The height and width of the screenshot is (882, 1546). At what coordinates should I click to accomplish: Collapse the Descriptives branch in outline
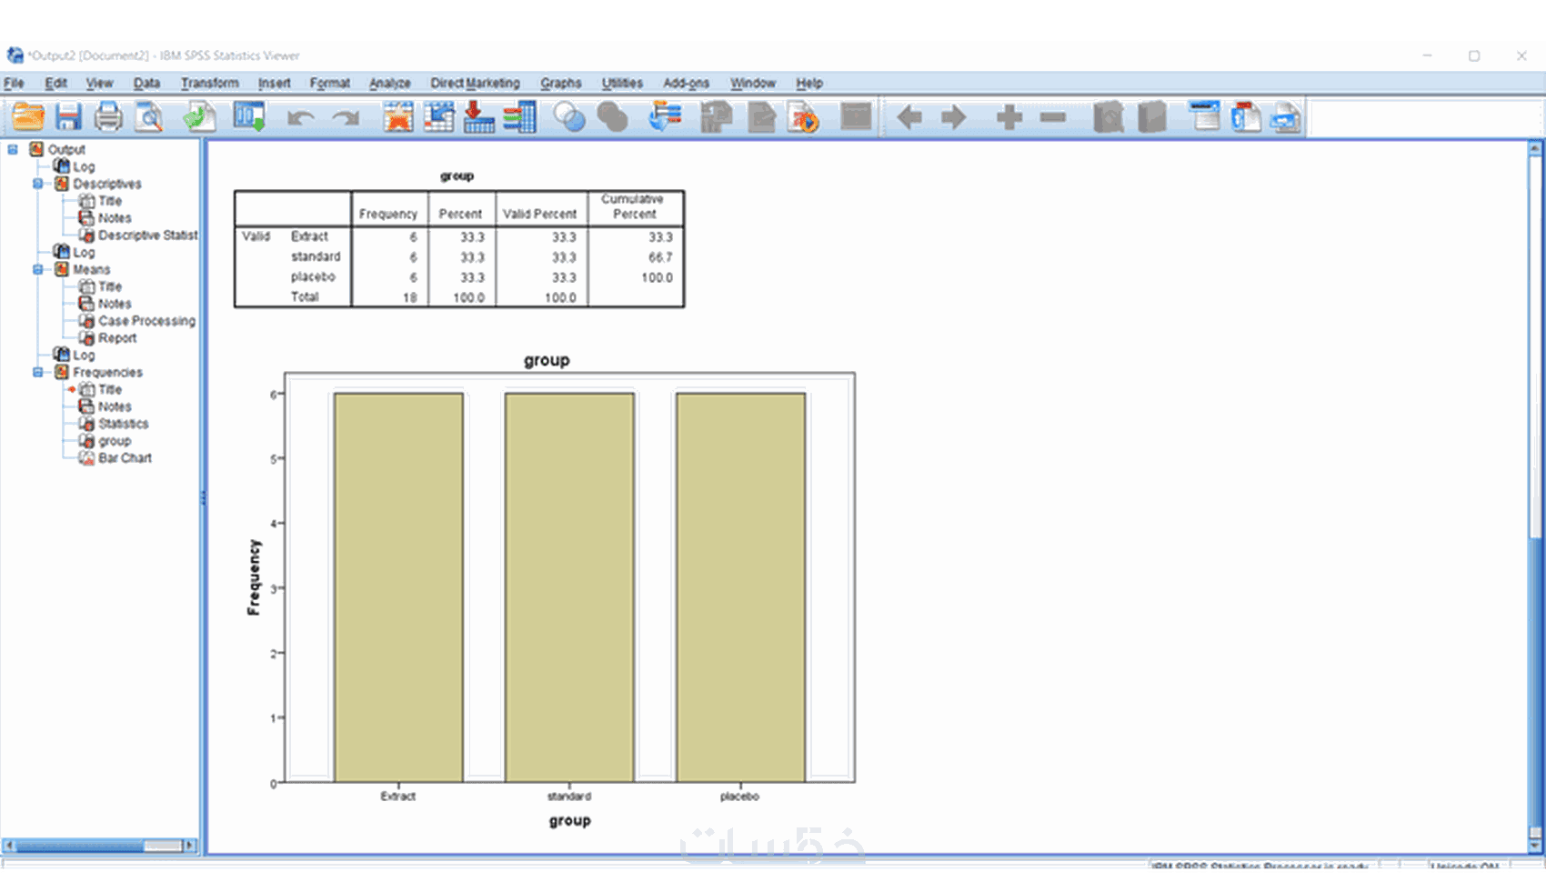pyautogui.click(x=37, y=184)
